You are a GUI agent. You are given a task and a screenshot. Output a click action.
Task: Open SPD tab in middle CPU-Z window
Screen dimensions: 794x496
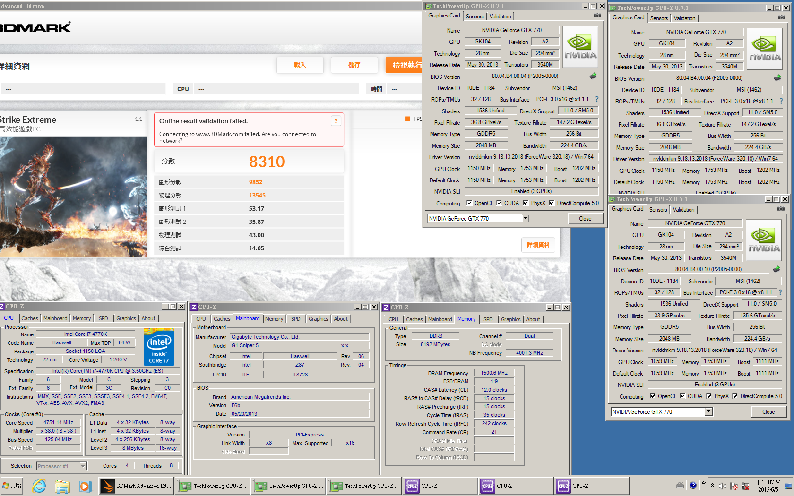click(x=296, y=319)
